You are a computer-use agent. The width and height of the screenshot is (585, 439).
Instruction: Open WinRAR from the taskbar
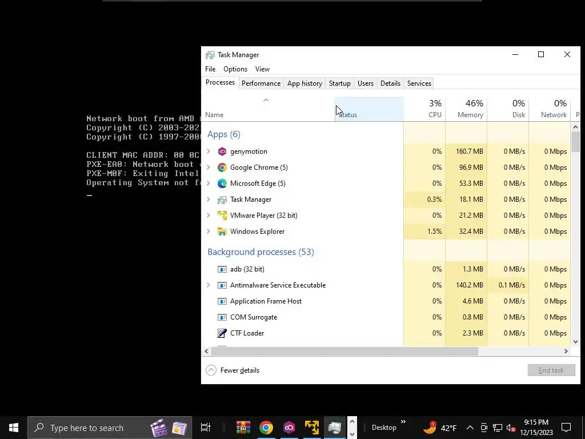tap(243, 428)
